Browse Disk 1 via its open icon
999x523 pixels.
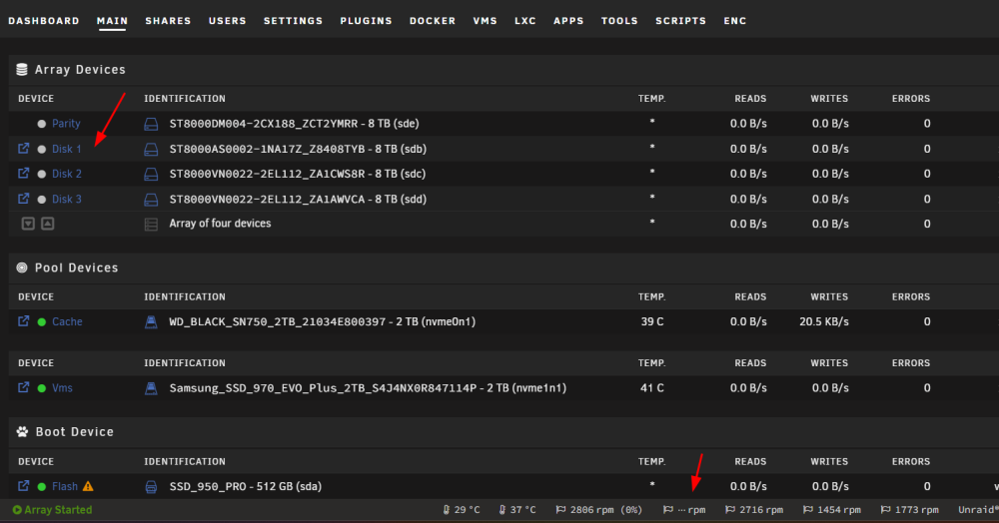(x=24, y=149)
